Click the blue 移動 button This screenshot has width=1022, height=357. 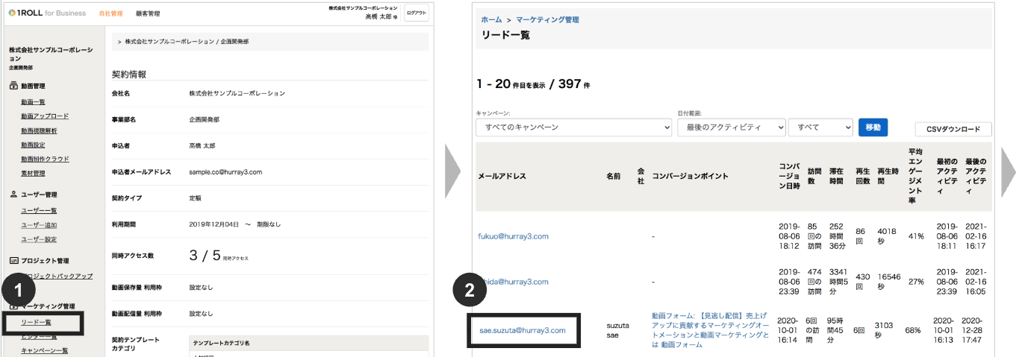[x=873, y=127]
